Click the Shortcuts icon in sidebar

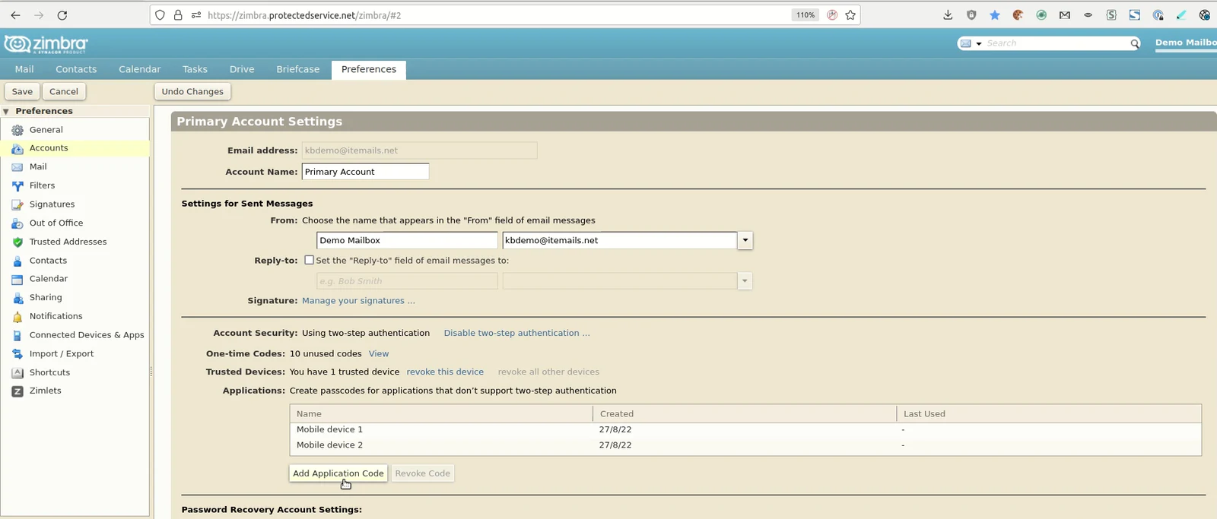17,372
